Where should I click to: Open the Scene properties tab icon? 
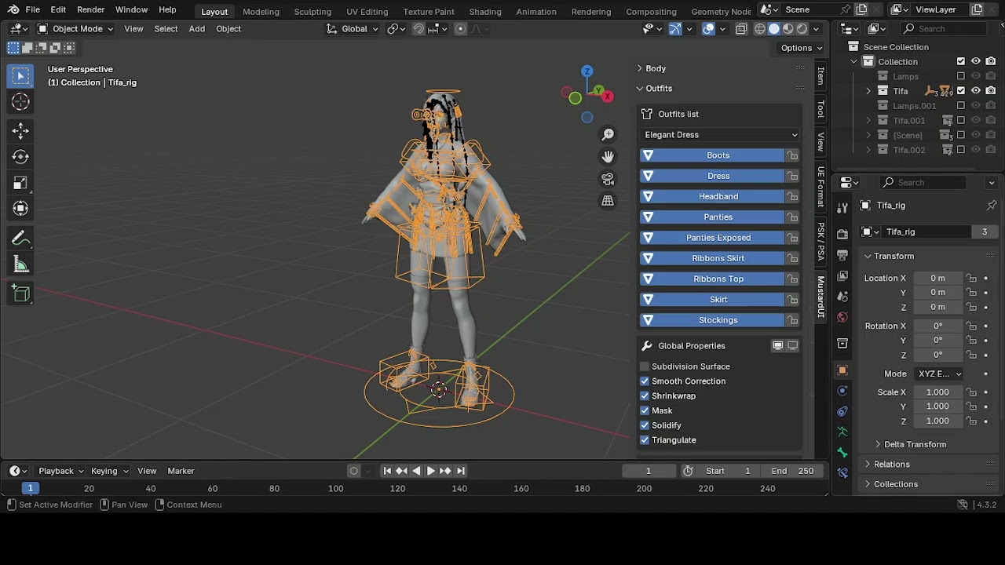click(842, 297)
